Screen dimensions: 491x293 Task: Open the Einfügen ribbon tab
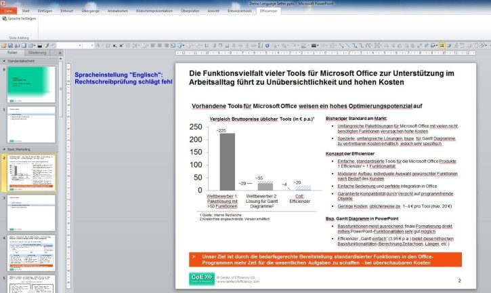point(45,11)
